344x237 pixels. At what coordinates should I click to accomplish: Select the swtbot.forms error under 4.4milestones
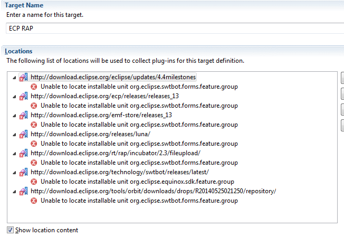[x=139, y=87]
